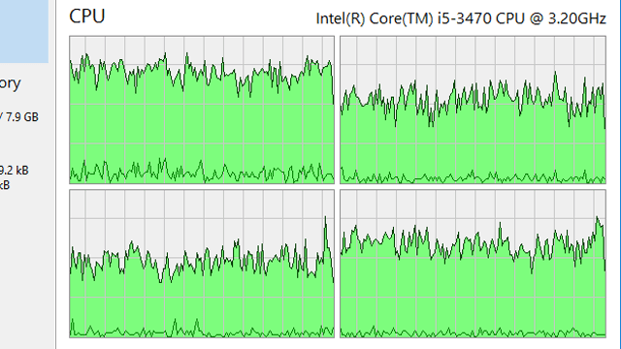Viewport: 621px width, 349px height.
Task: Click the 3.20GHz clock speed text
Action: pos(577,18)
